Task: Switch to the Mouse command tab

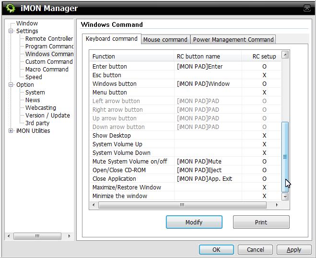Action: point(165,40)
